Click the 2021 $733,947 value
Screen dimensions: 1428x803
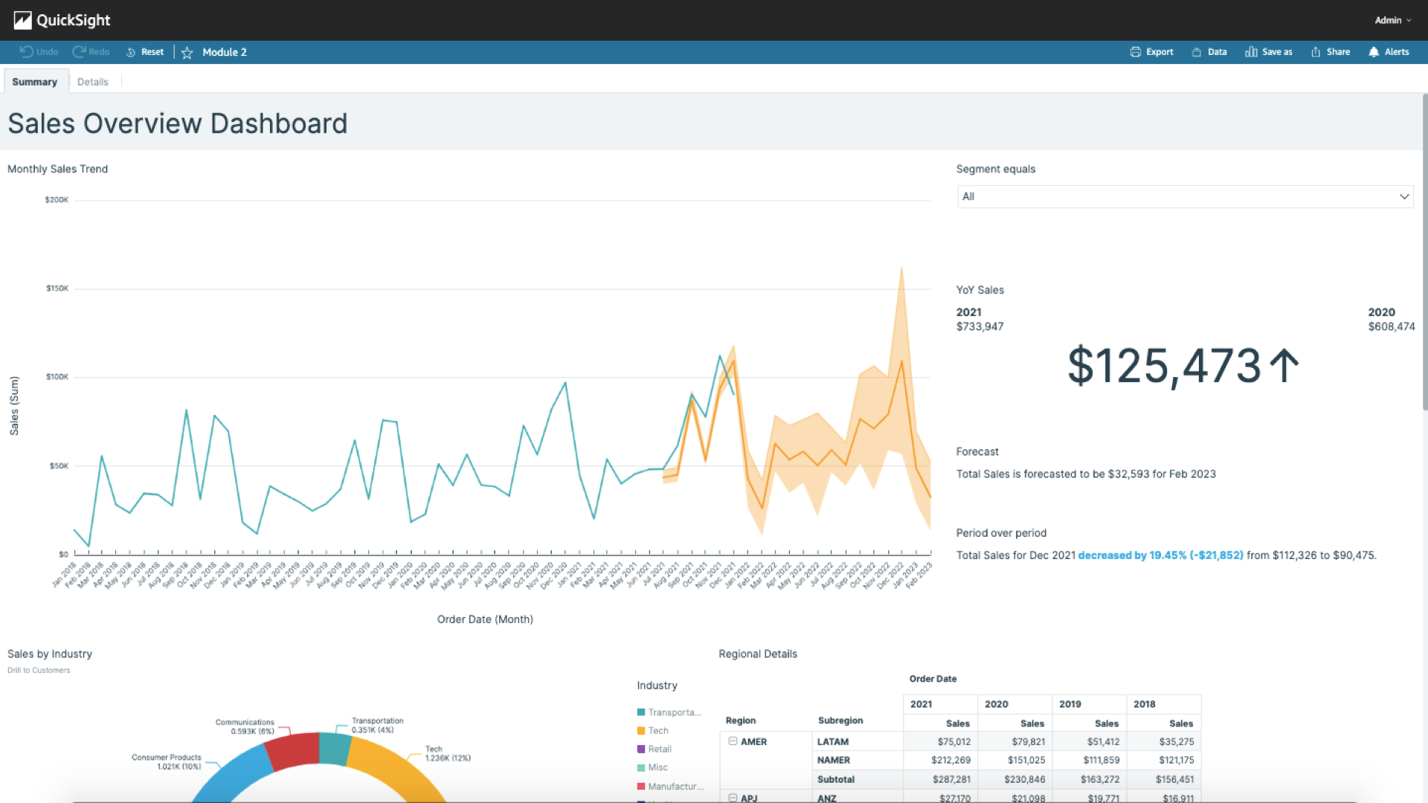pyautogui.click(x=980, y=326)
